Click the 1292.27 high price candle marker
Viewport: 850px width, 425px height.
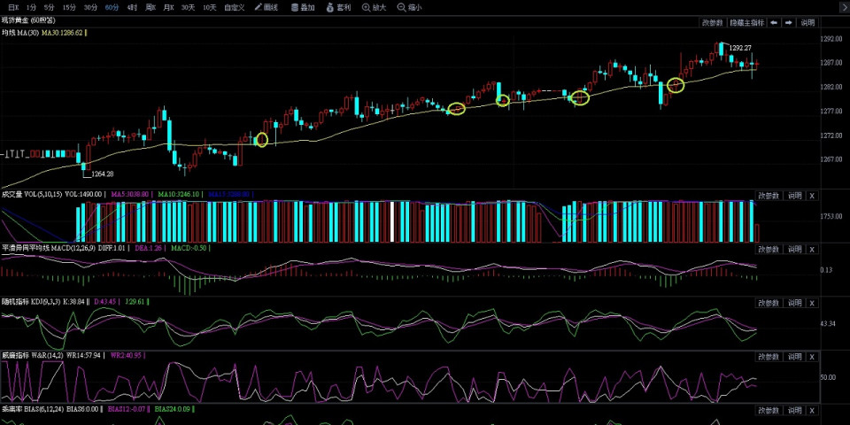coord(722,48)
